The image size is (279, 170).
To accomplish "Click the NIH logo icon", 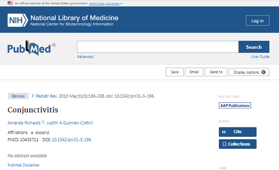I will point(18,20).
